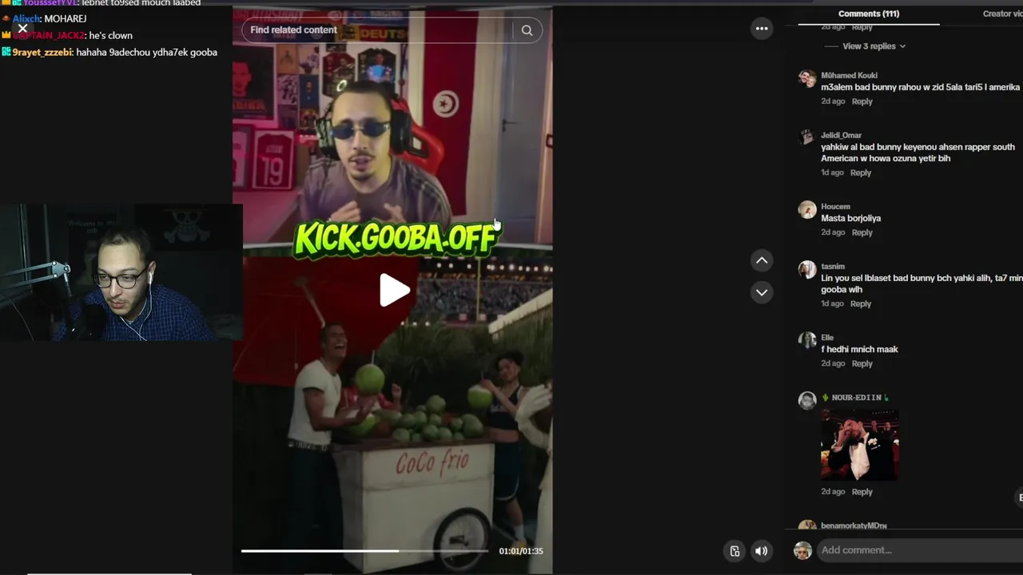
Task: Expand View 3 replies
Action: point(874,46)
